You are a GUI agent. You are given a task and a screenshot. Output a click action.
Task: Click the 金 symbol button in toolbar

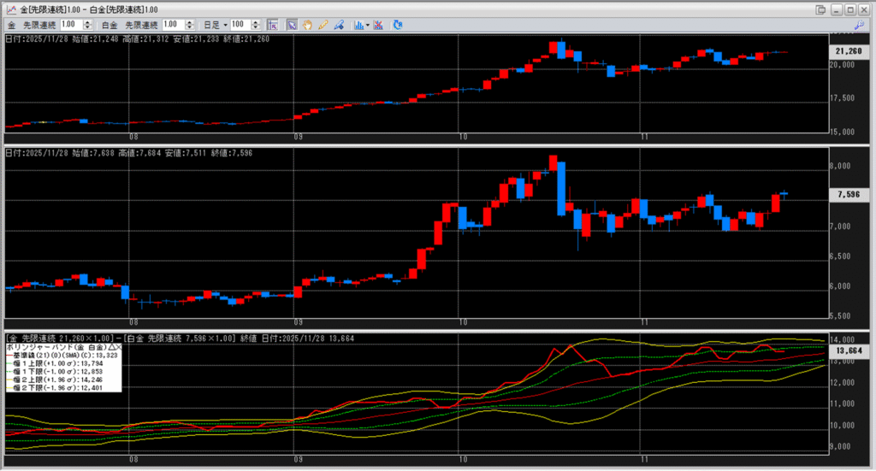[x=11, y=25]
